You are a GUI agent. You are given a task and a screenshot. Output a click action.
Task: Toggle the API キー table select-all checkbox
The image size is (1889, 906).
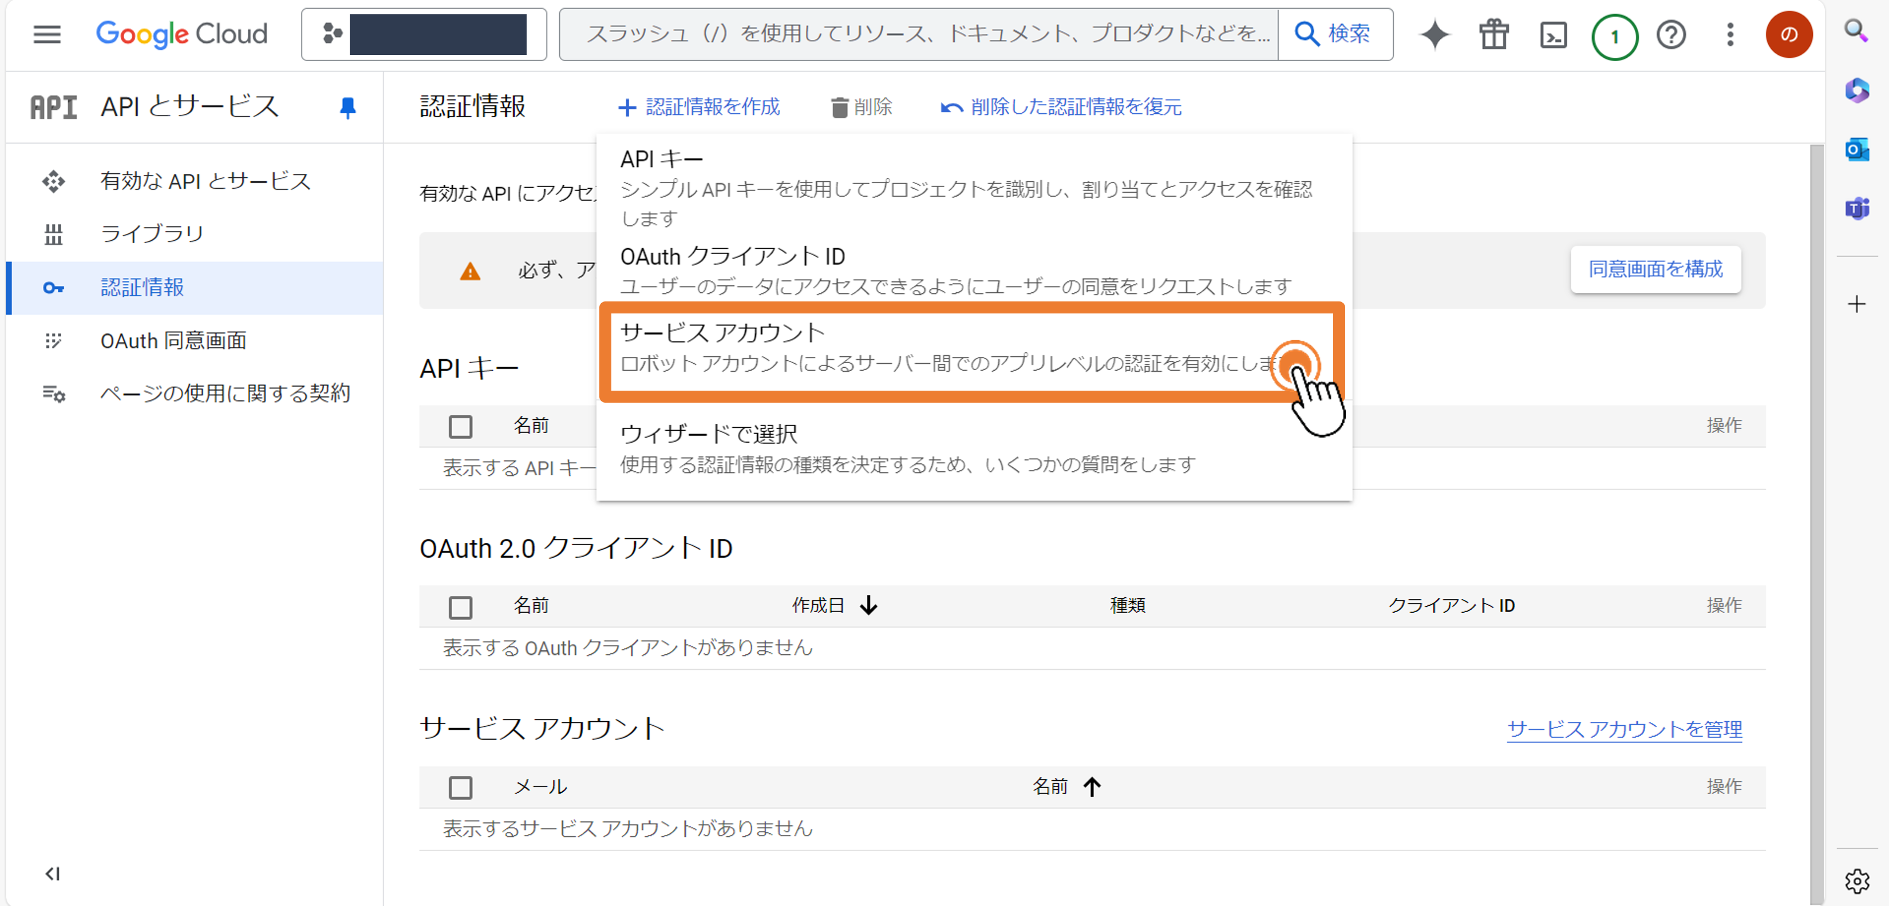click(461, 426)
